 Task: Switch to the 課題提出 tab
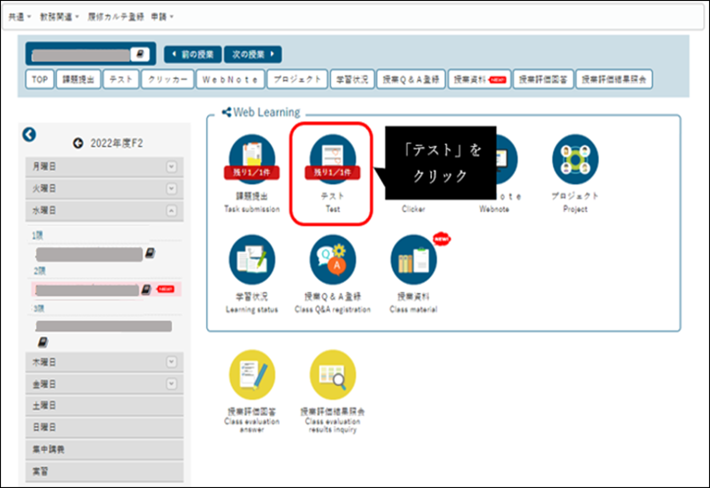click(78, 79)
